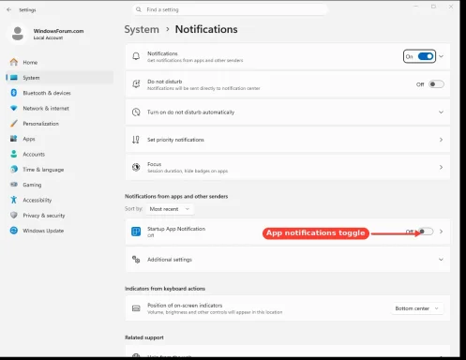Click WindowsForum.com account name

58,31
